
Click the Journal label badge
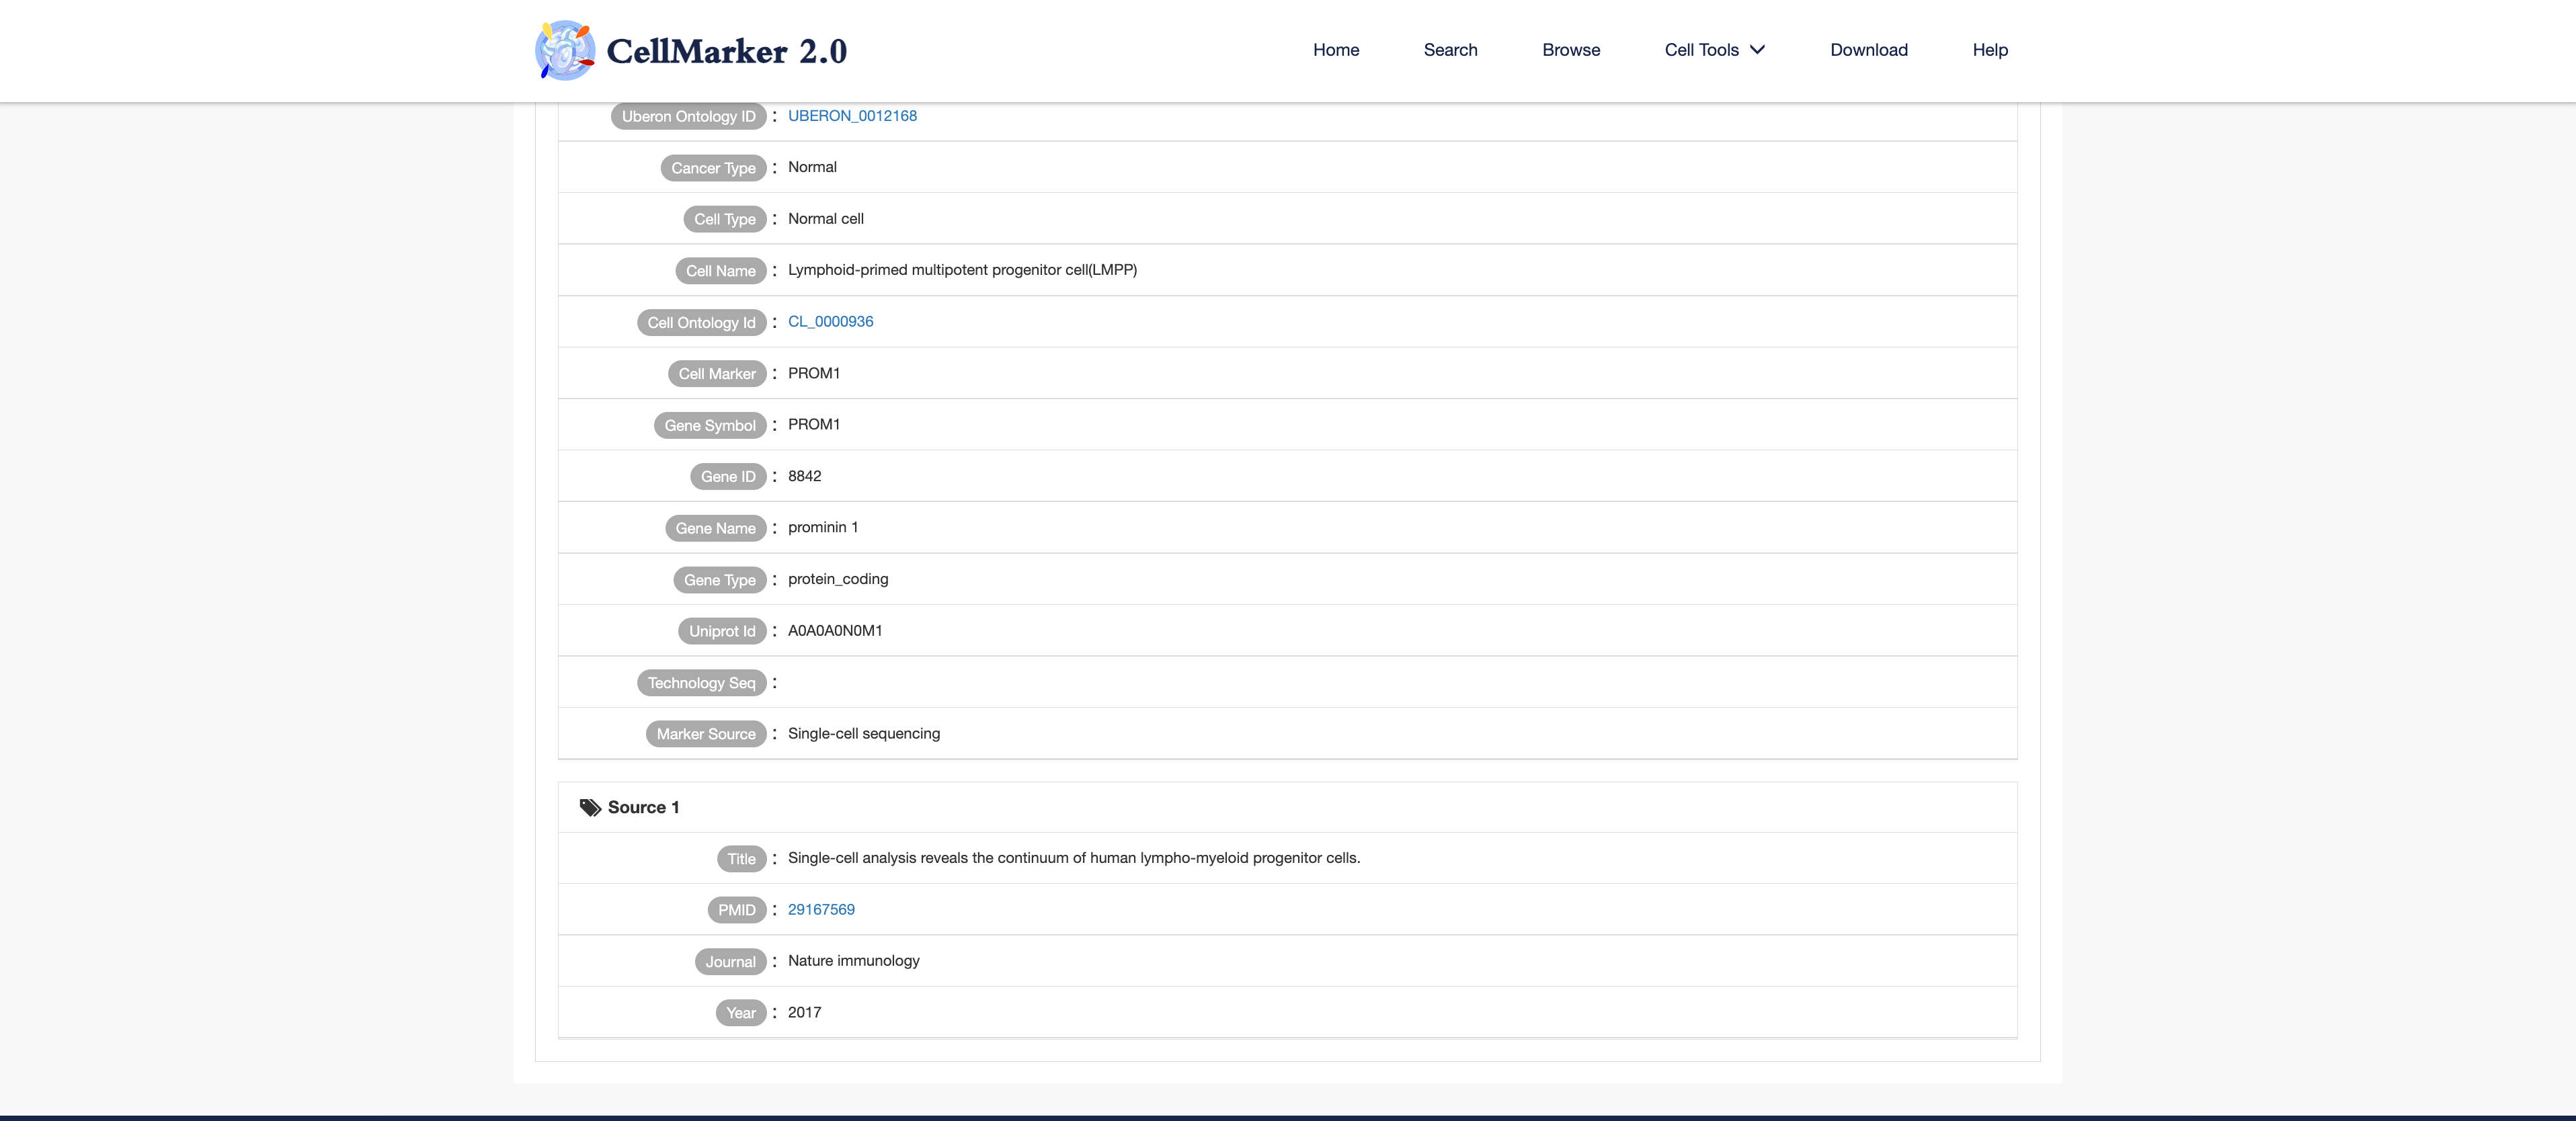[x=730, y=961]
